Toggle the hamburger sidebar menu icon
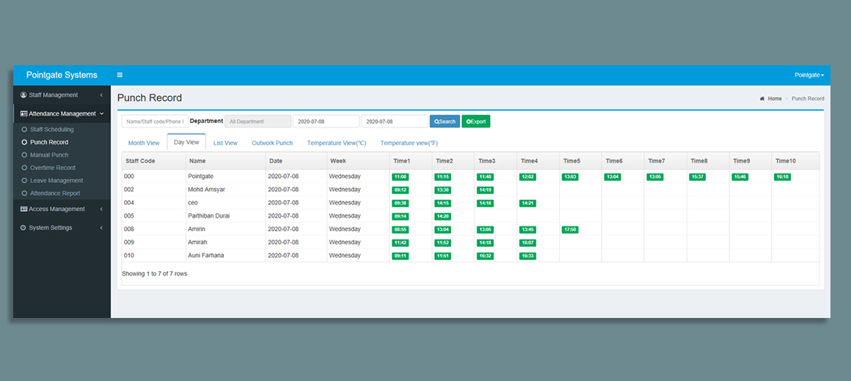The image size is (851, 381). (120, 75)
